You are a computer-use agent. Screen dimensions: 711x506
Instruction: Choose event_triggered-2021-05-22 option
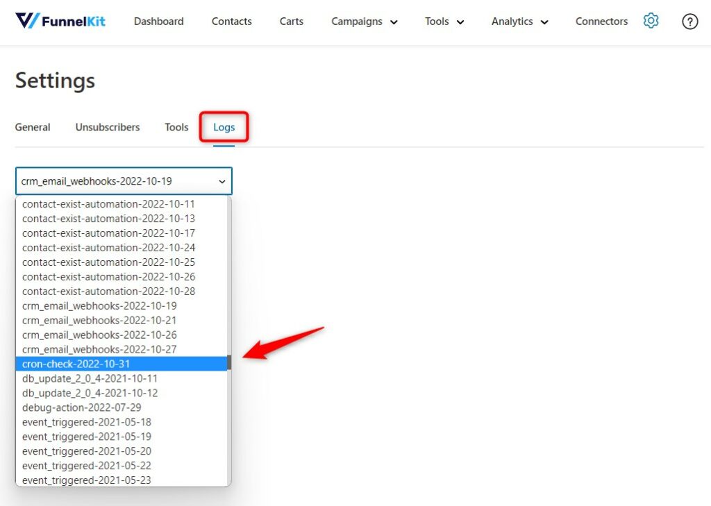coord(121,465)
